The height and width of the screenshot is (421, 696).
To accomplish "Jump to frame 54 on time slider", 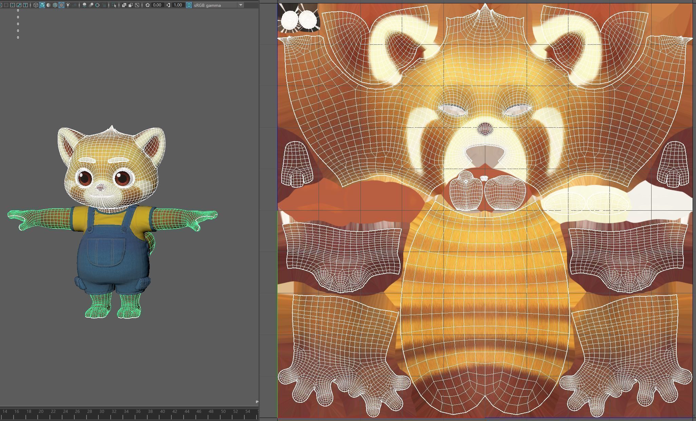I will (x=247, y=412).
